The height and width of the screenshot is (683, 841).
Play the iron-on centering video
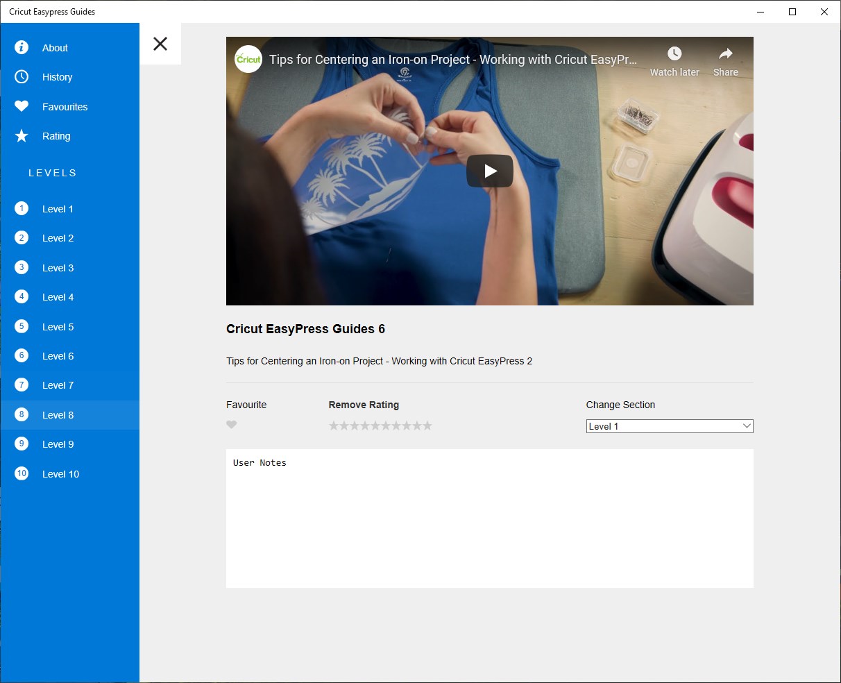[490, 171]
